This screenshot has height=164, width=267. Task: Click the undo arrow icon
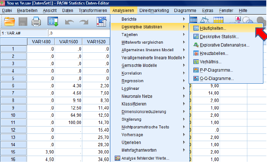coord(69,22)
